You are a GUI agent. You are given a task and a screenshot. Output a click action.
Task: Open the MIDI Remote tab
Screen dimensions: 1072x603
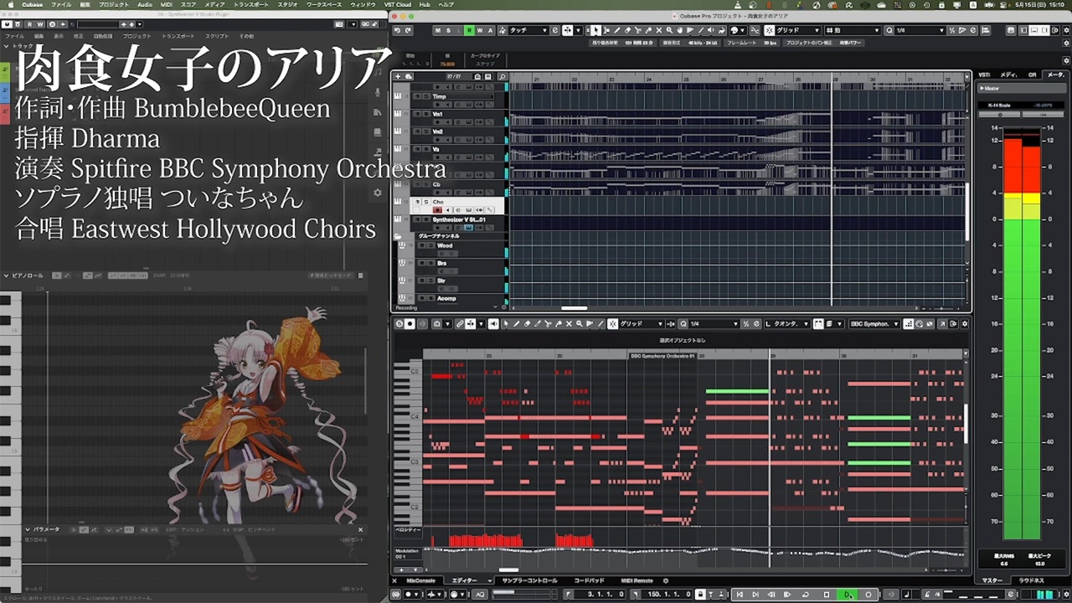[x=636, y=580]
